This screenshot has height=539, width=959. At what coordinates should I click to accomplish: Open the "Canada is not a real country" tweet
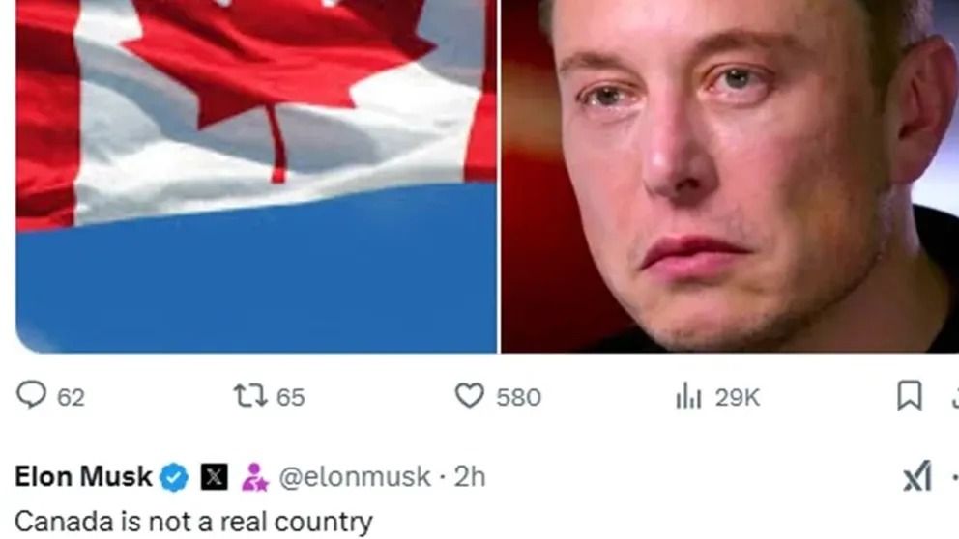click(x=194, y=522)
